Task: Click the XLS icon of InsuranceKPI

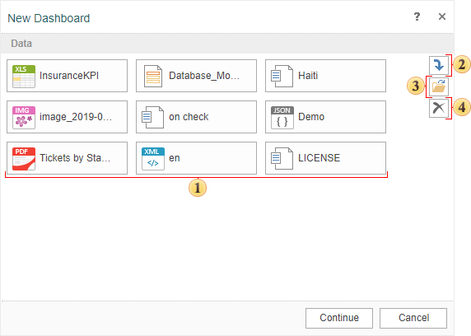Action: [24, 77]
